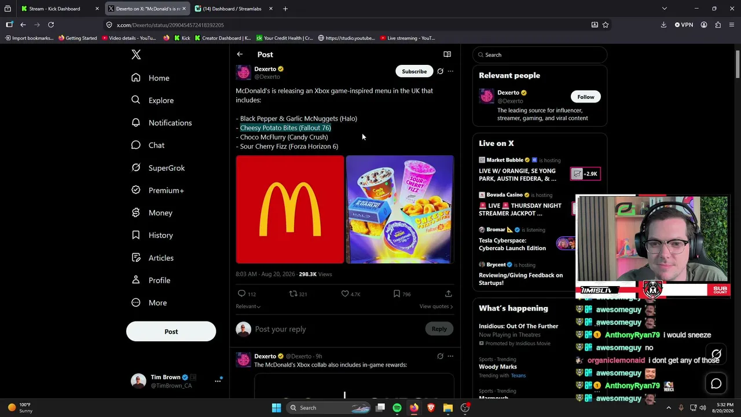Go back in the browser toolbar

point(23,25)
